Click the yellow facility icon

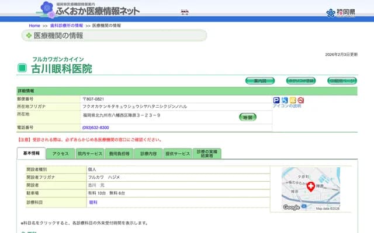293,100
